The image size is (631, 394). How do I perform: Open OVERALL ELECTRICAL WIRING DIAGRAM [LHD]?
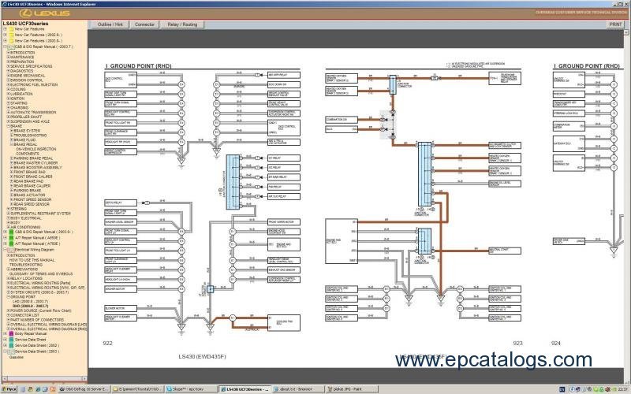click(x=48, y=325)
